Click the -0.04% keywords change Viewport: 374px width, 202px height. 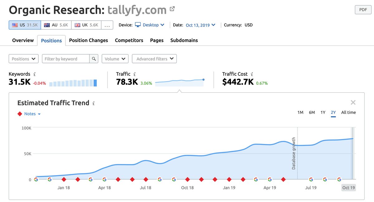coord(39,83)
